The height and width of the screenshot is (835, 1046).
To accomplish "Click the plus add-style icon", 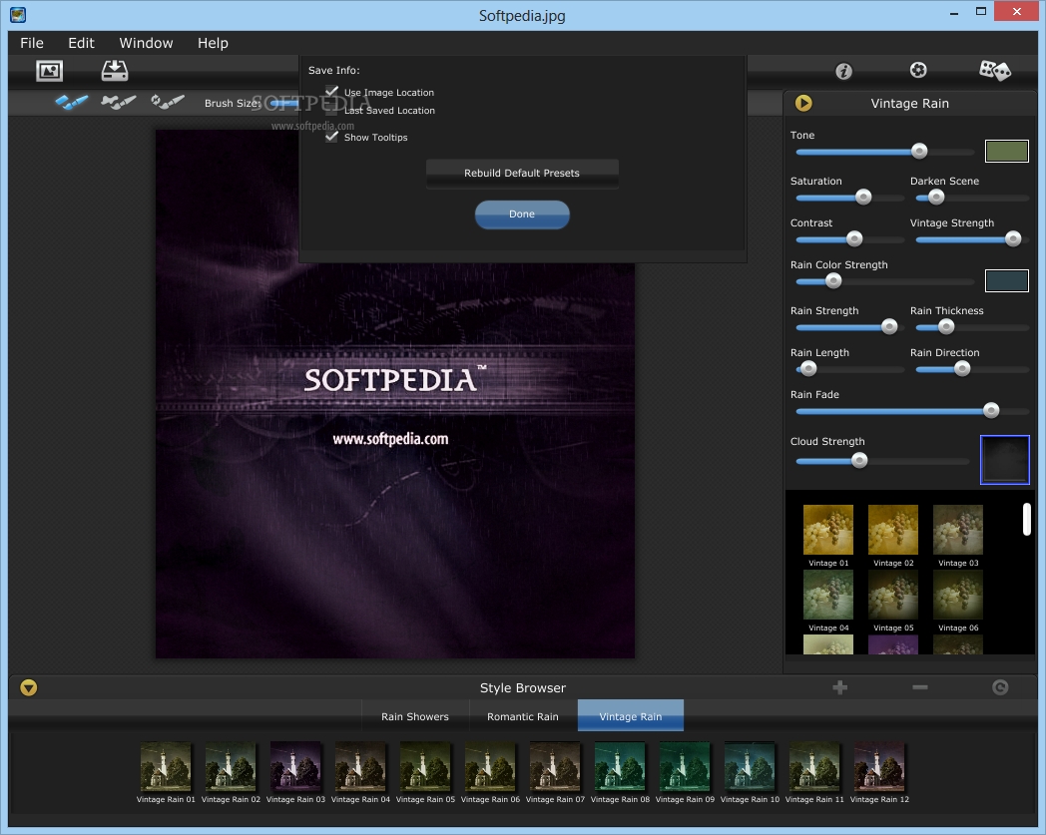I will click(x=839, y=687).
